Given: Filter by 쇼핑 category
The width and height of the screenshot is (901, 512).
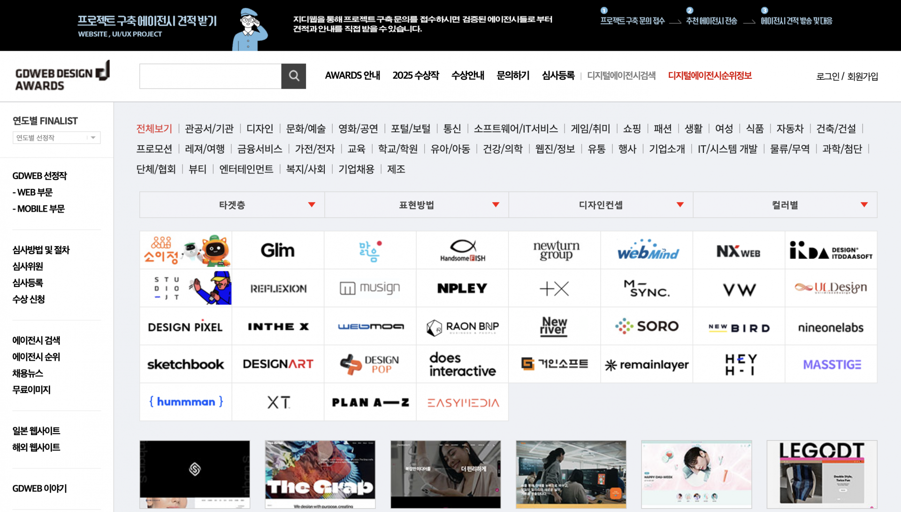Looking at the screenshot, I should (632, 128).
